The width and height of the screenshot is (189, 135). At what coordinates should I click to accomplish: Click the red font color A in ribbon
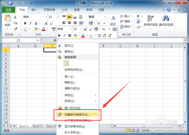coord(44,29)
